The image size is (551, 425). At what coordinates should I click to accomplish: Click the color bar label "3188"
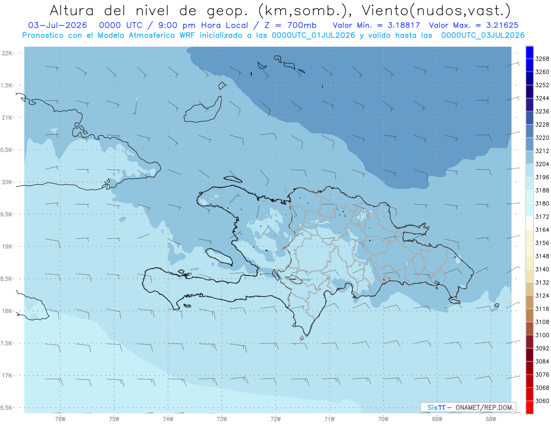click(542, 190)
